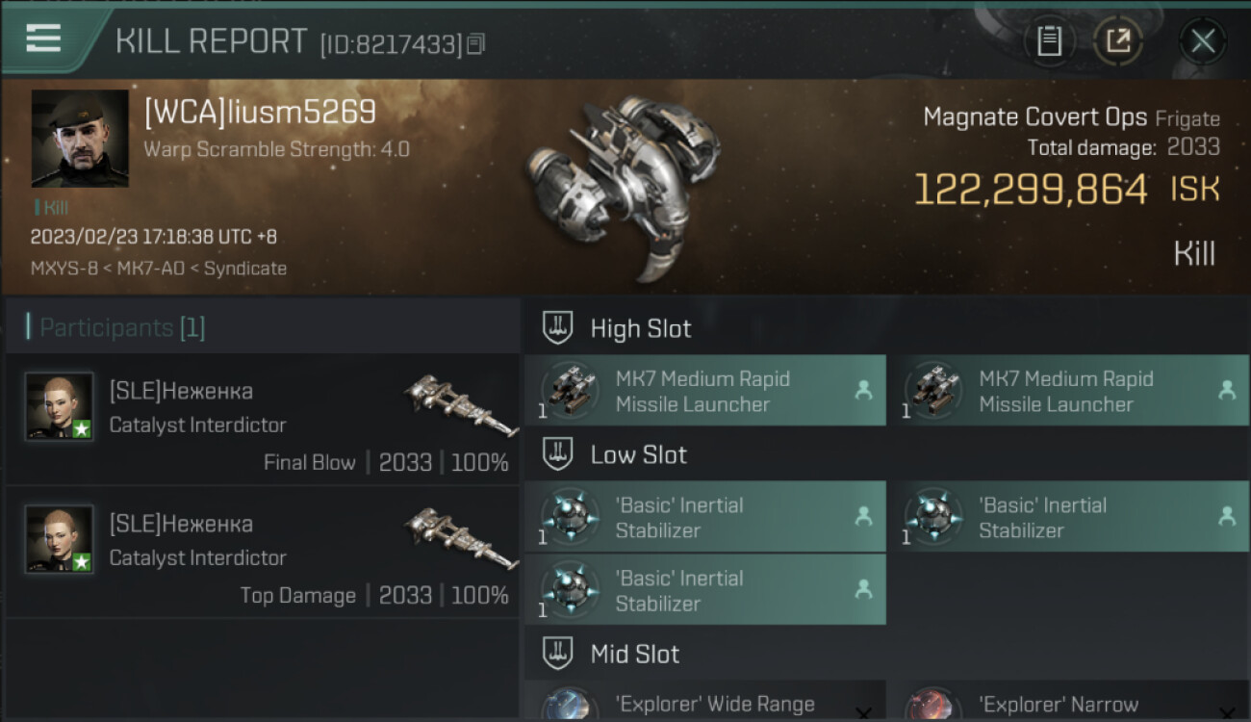Click the victim liusm5269 portrait
This screenshot has height=722, width=1251.
pyautogui.click(x=80, y=139)
